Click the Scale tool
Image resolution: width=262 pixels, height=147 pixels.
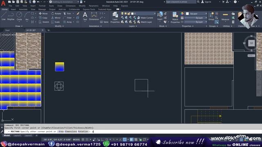(x=55, y=22)
